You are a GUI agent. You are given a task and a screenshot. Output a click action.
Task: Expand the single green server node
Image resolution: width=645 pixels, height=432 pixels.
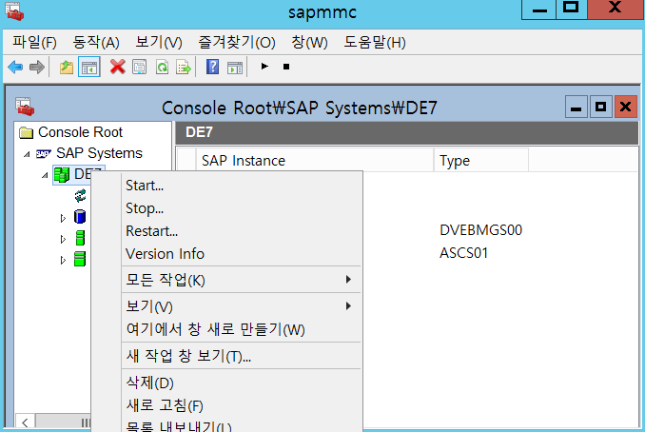63,239
